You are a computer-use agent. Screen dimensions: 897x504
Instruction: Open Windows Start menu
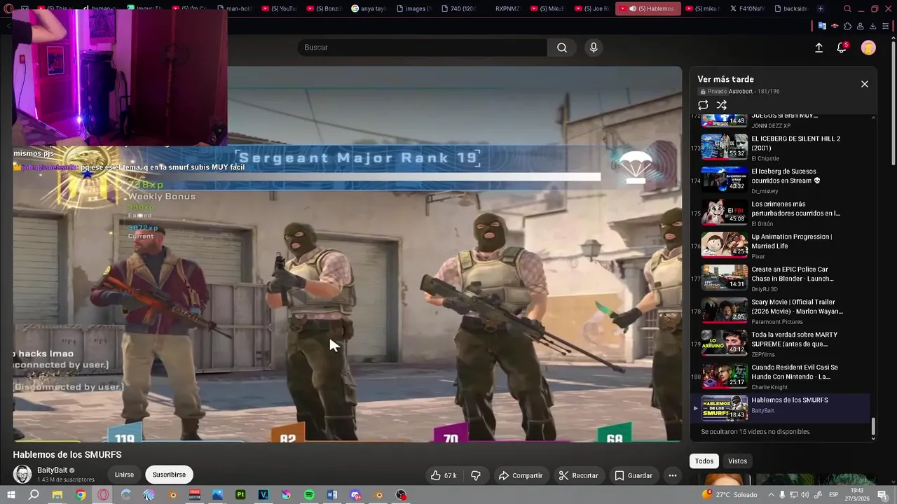pos(11,495)
